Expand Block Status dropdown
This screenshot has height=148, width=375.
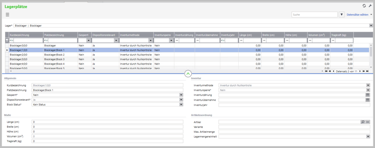tap(181, 105)
